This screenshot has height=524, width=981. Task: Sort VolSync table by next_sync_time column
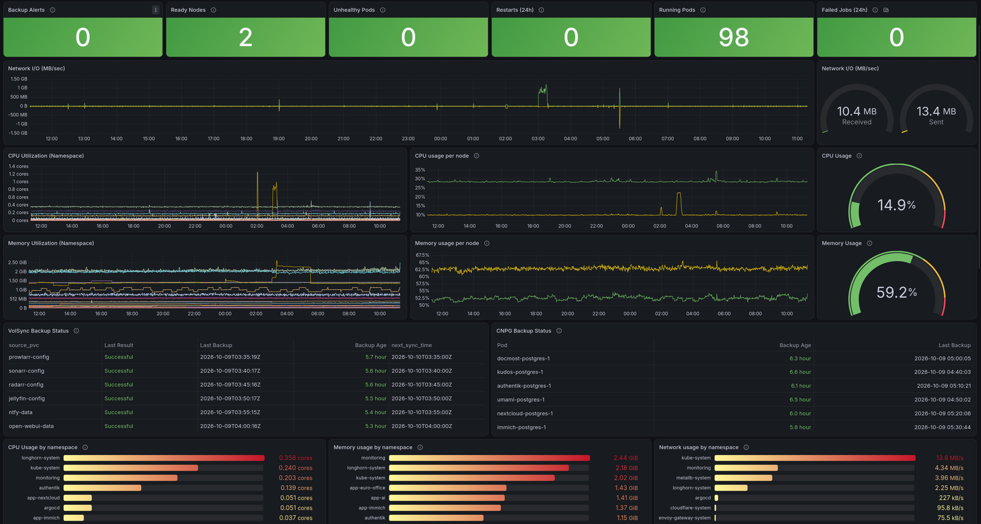412,345
